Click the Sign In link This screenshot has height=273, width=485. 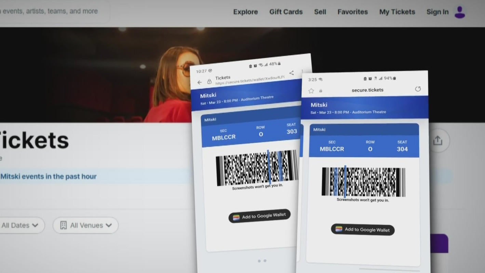(x=437, y=12)
